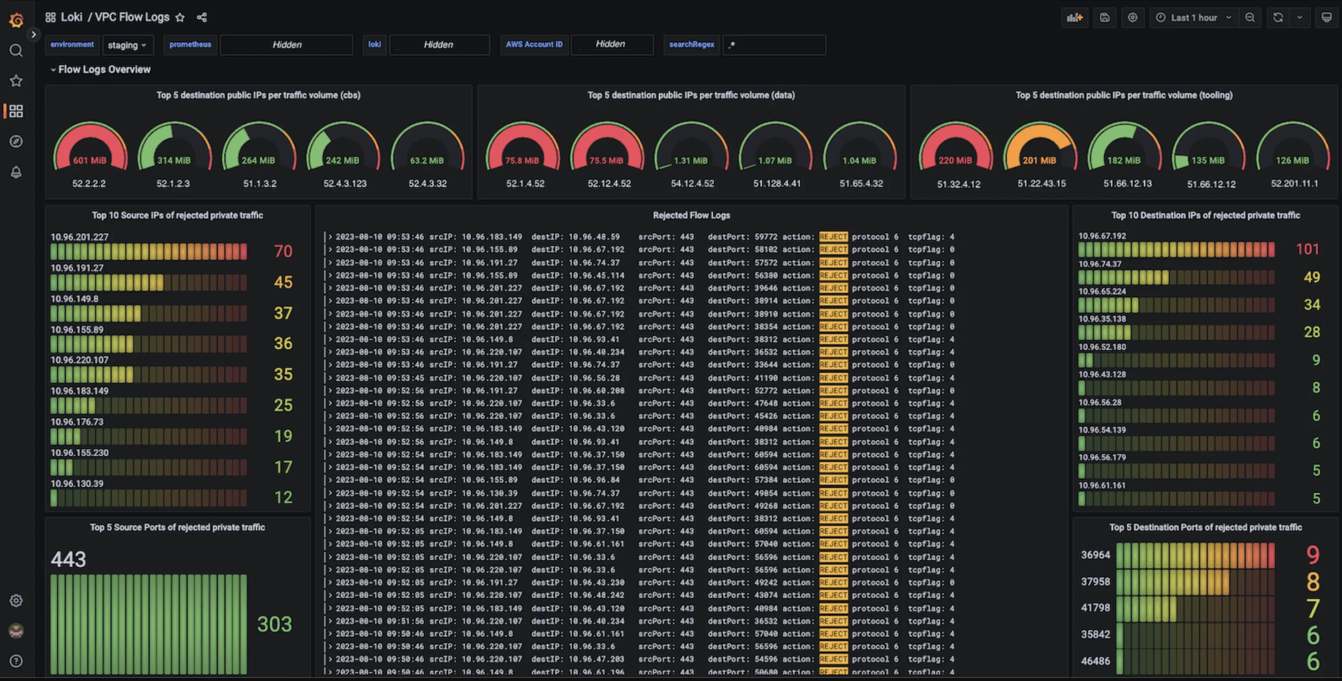This screenshot has height=681, width=1342.
Task: Expand the first rejected flow log entry
Action: click(x=330, y=236)
